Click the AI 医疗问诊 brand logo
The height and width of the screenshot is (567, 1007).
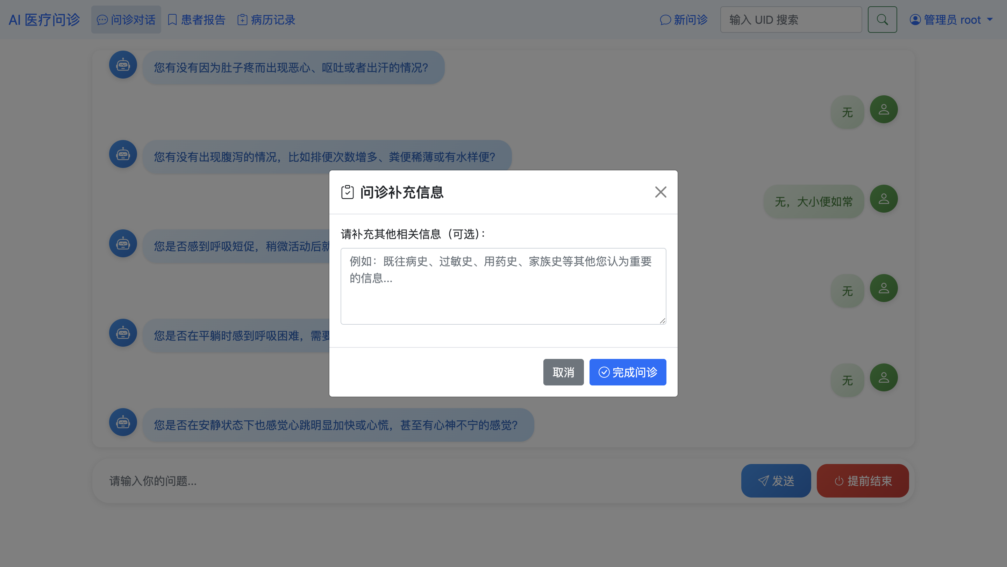[x=44, y=20]
